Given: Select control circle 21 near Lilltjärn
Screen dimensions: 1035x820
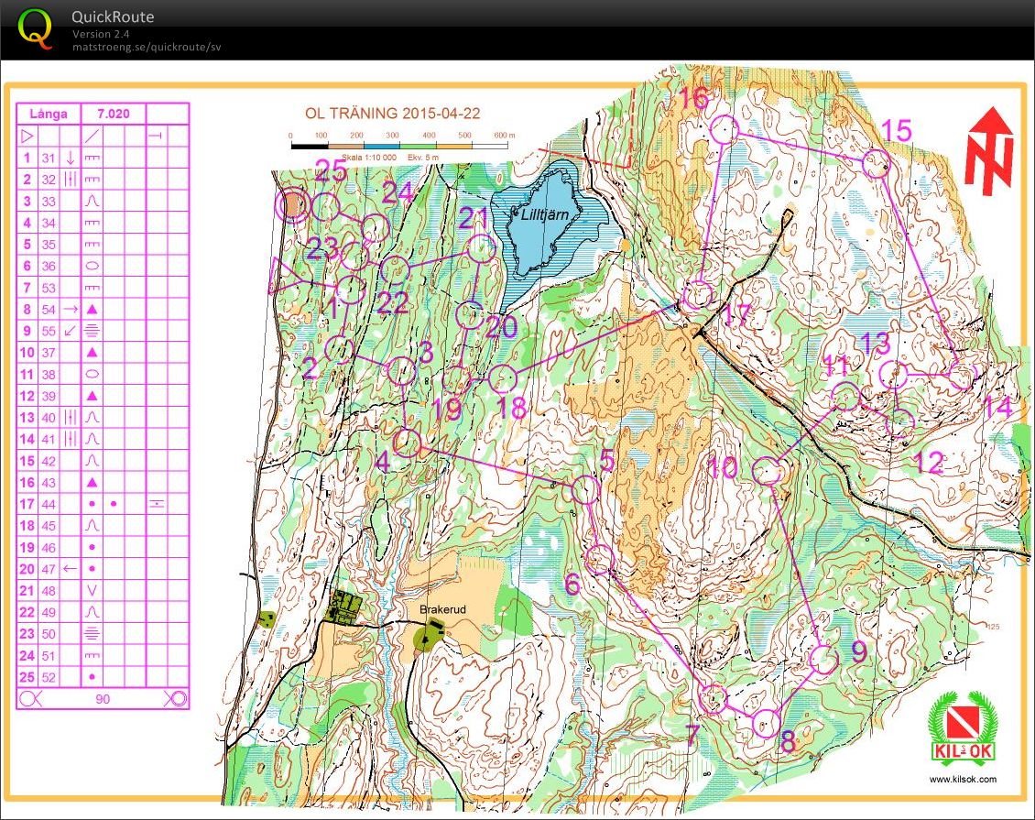Looking at the screenshot, I should (481, 249).
